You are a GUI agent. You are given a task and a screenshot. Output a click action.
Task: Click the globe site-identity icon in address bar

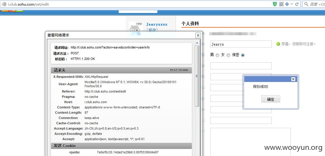[4, 4]
